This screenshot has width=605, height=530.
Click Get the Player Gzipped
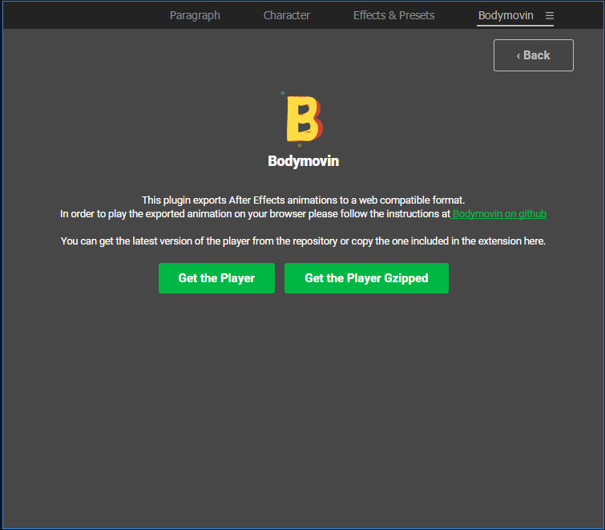point(366,278)
